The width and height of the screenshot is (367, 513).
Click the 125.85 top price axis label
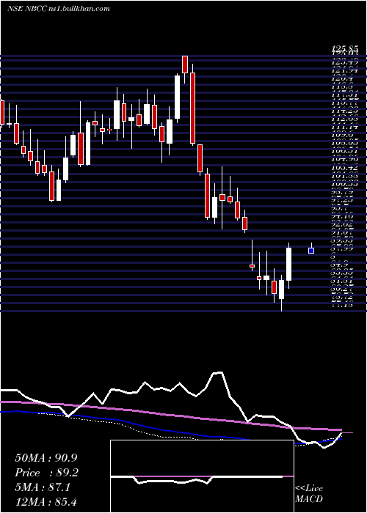345,49
